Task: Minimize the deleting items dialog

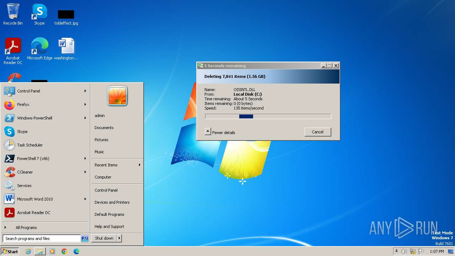Action: (323, 66)
